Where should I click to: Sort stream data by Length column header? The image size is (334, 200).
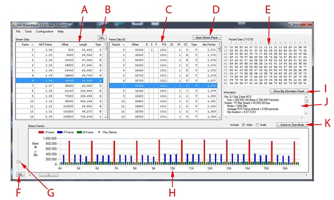83,44
